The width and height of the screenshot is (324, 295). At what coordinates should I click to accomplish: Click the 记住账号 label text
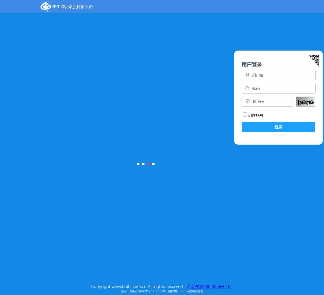coord(256,115)
